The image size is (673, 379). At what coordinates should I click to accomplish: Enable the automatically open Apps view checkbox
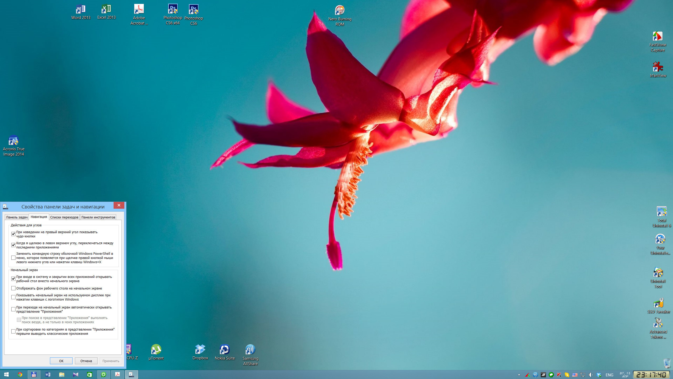13,309
